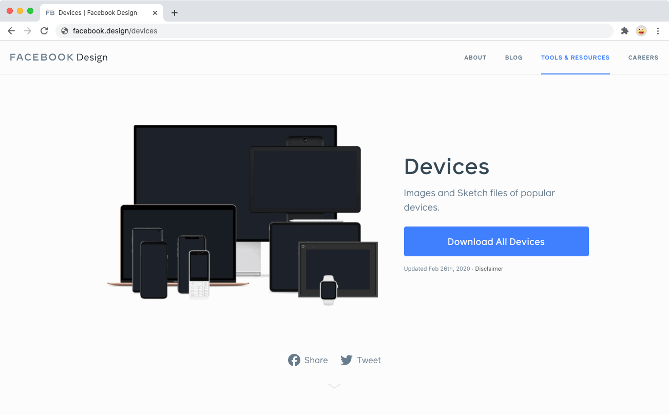Select the Devices | Facebook Design tab
The height and width of the screenshot is (415, 669).
coord(102,13)
